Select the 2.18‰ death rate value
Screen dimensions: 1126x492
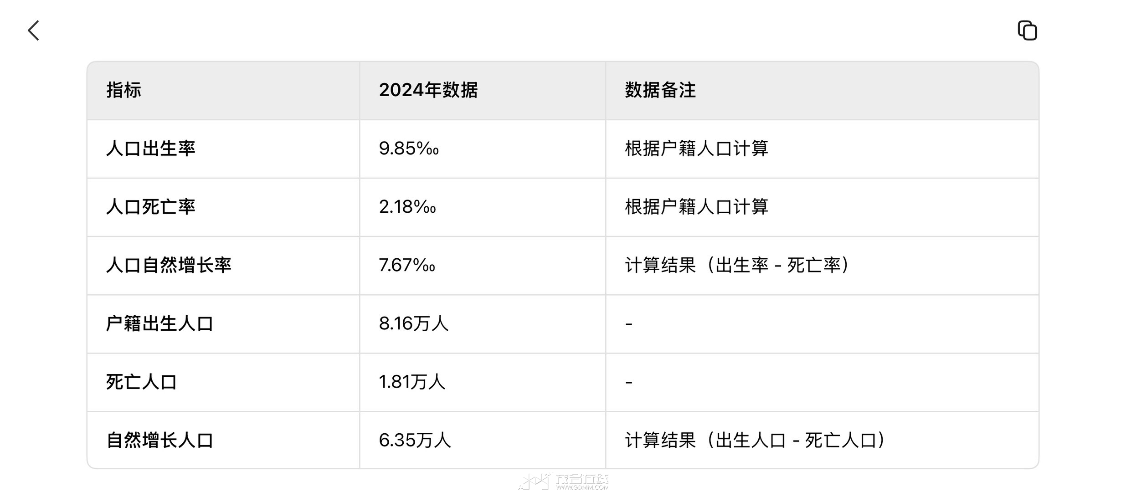click(407, 207)
